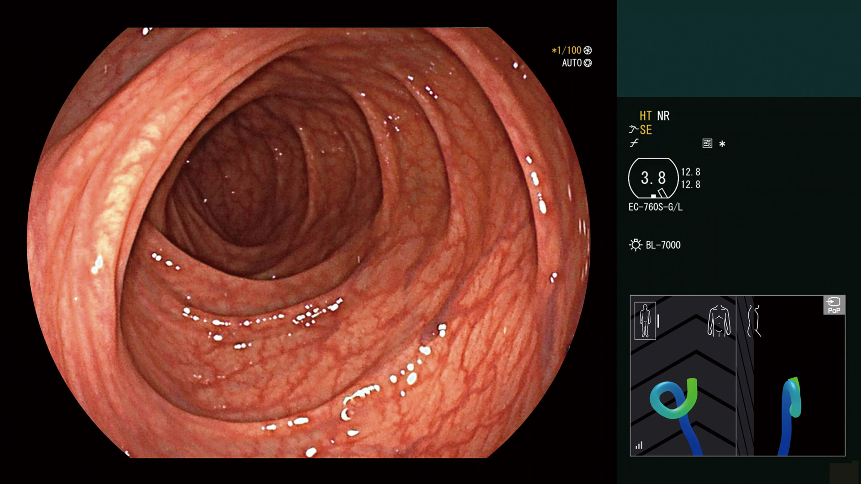Click the 1/100 shutter speed value
The image size is (861, 484).
pos(569,50)
